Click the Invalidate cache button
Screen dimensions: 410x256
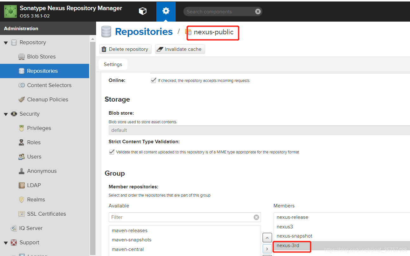pyautogui.click(x=180, y=49)
